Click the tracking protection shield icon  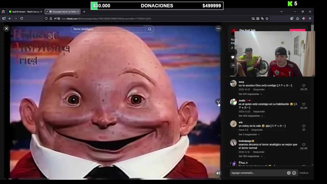point(46,18)
